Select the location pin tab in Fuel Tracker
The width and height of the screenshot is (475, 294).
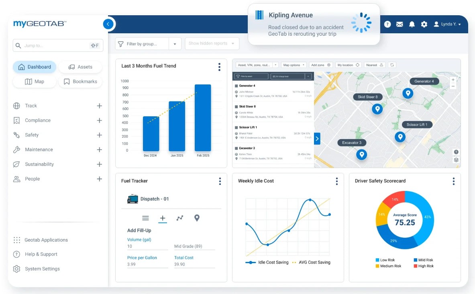(197, 218)
